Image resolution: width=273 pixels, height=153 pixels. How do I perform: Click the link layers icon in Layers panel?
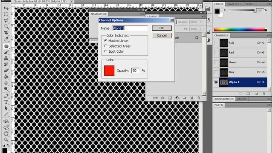click(x=155, y=98)
